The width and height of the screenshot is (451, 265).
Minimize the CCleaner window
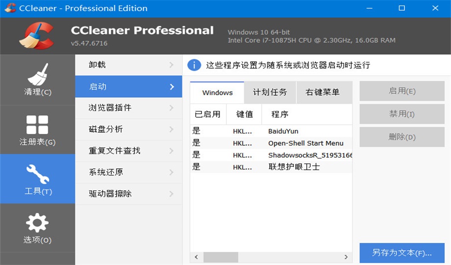pos(369,8)
